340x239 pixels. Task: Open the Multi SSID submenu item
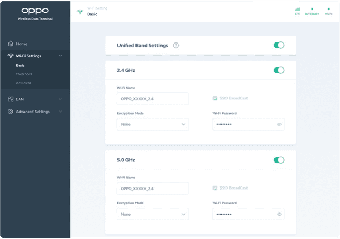(x=23, y=74)
